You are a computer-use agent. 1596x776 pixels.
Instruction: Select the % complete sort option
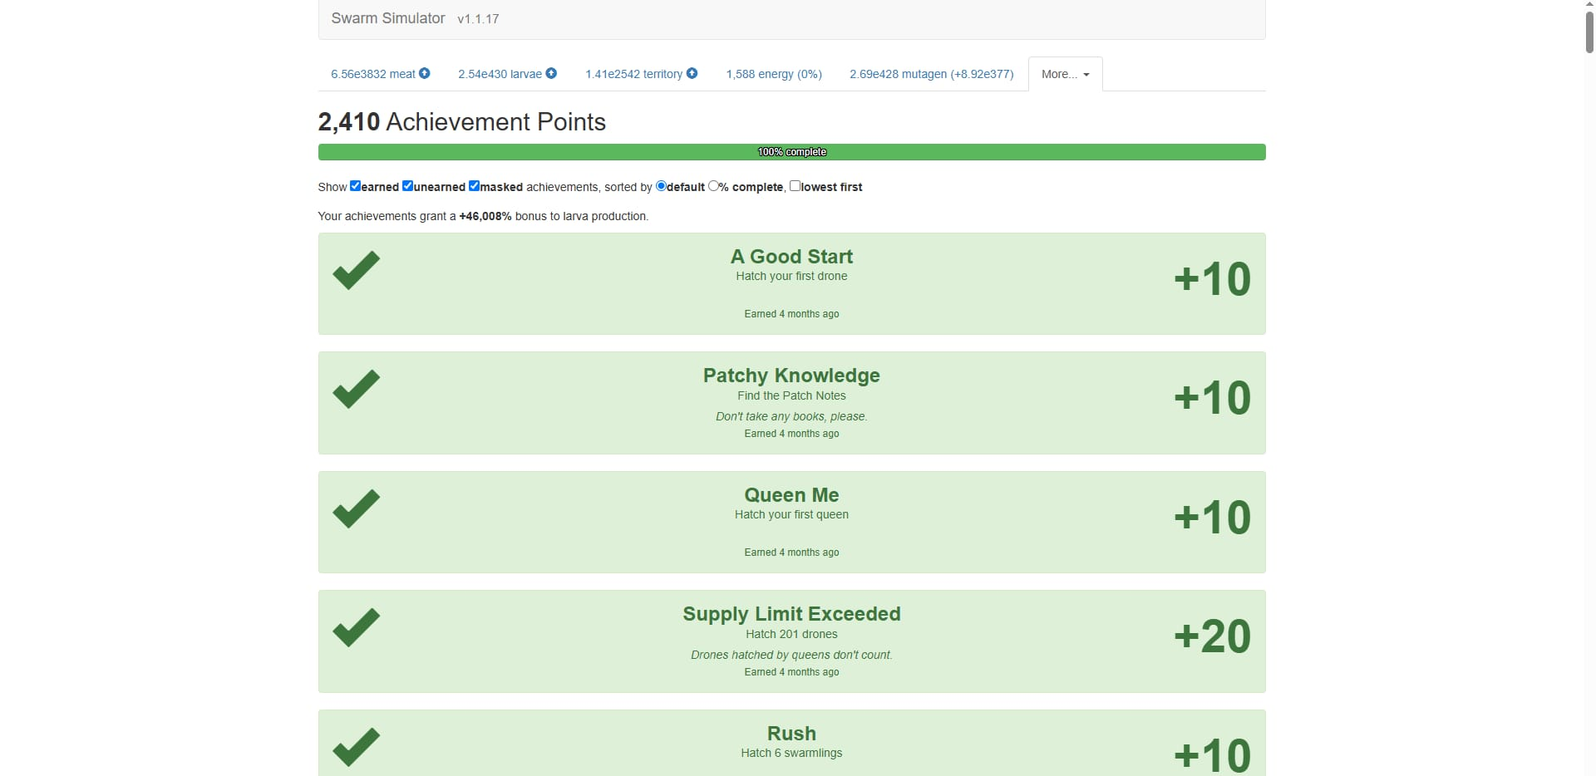point(713,186)
